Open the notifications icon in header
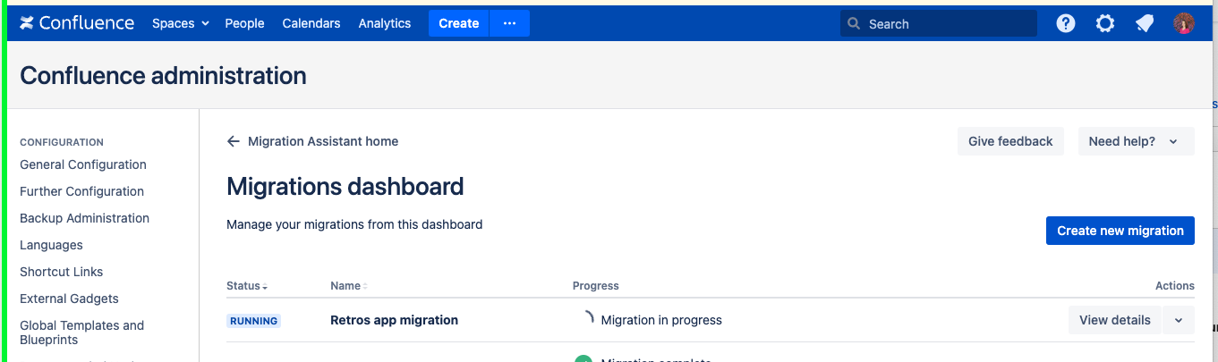This screenshot has width=1218, height=362. [x=1145, y=23]
